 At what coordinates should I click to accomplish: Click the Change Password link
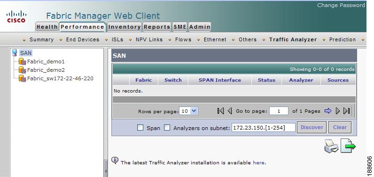[x=341, y=5]
